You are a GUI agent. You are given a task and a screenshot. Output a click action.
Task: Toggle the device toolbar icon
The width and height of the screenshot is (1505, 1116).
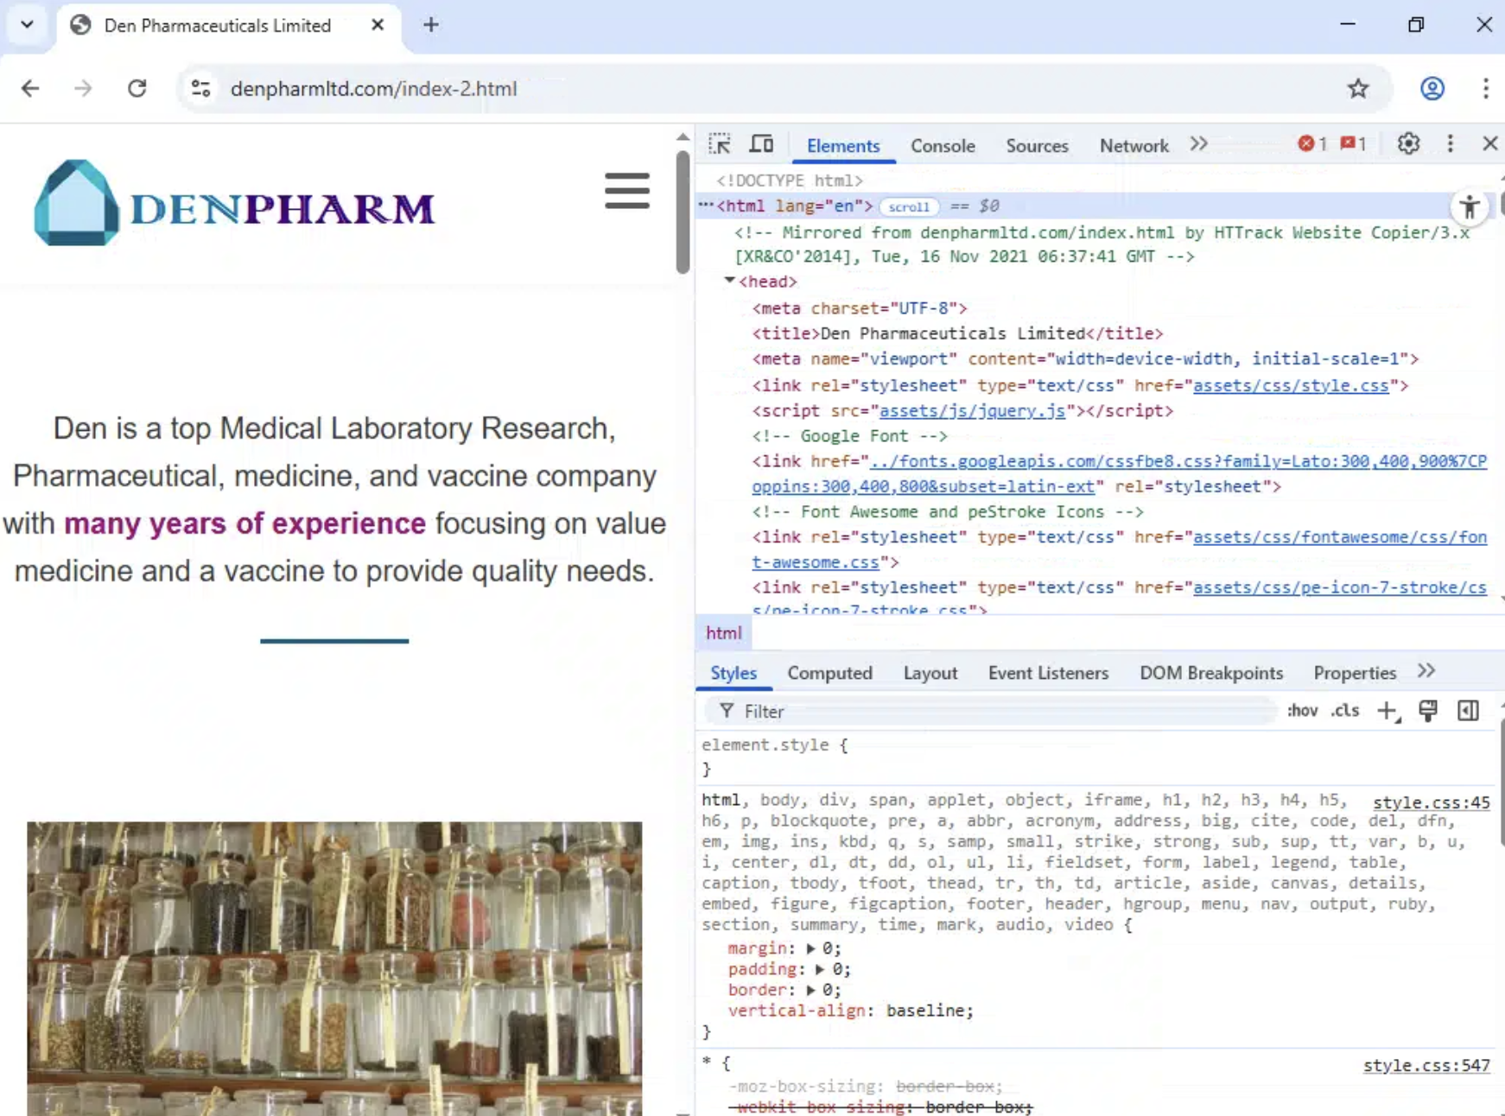[761, 144]
